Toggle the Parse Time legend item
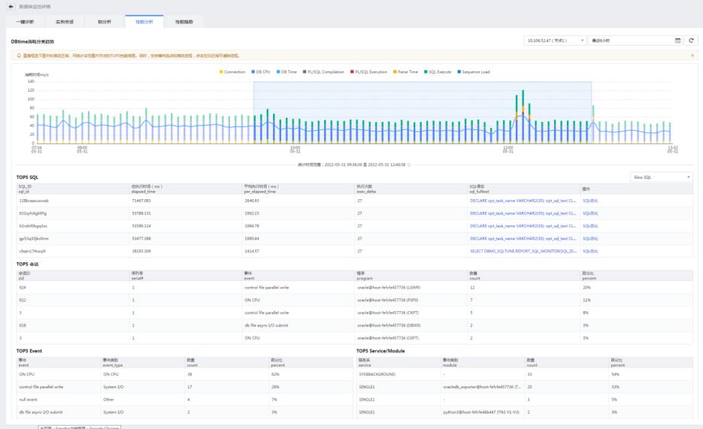The width and height of the screenshot is (703, 429). pos(406,72)
